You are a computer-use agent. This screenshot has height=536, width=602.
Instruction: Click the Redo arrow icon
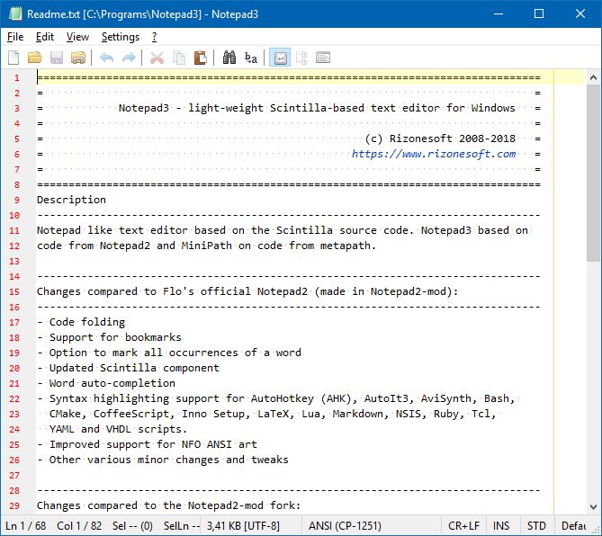(129, 58)
